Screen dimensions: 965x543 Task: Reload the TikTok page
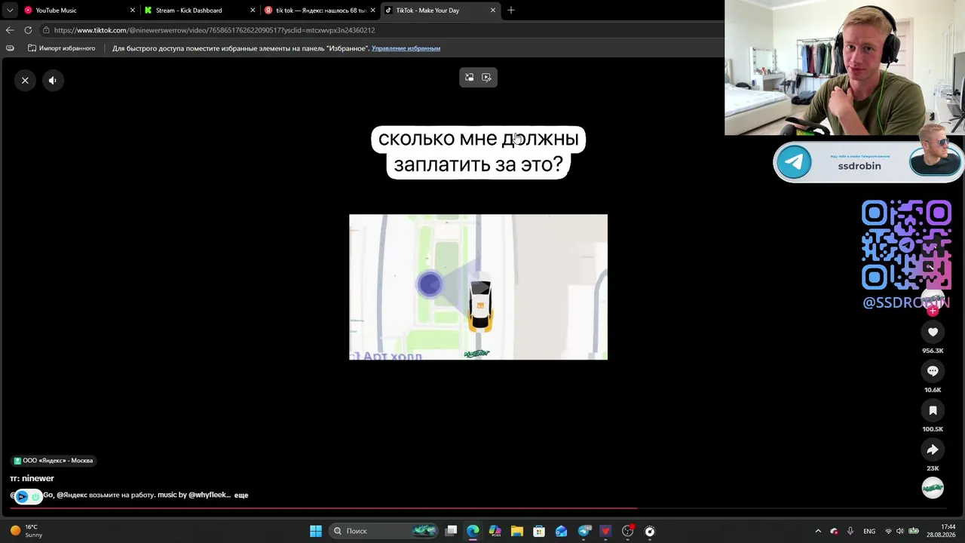[28, 30]
